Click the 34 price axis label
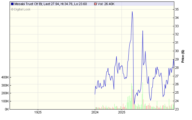This screenshot has width=192, height=120. pyautogui.click(x=177, y=18)
